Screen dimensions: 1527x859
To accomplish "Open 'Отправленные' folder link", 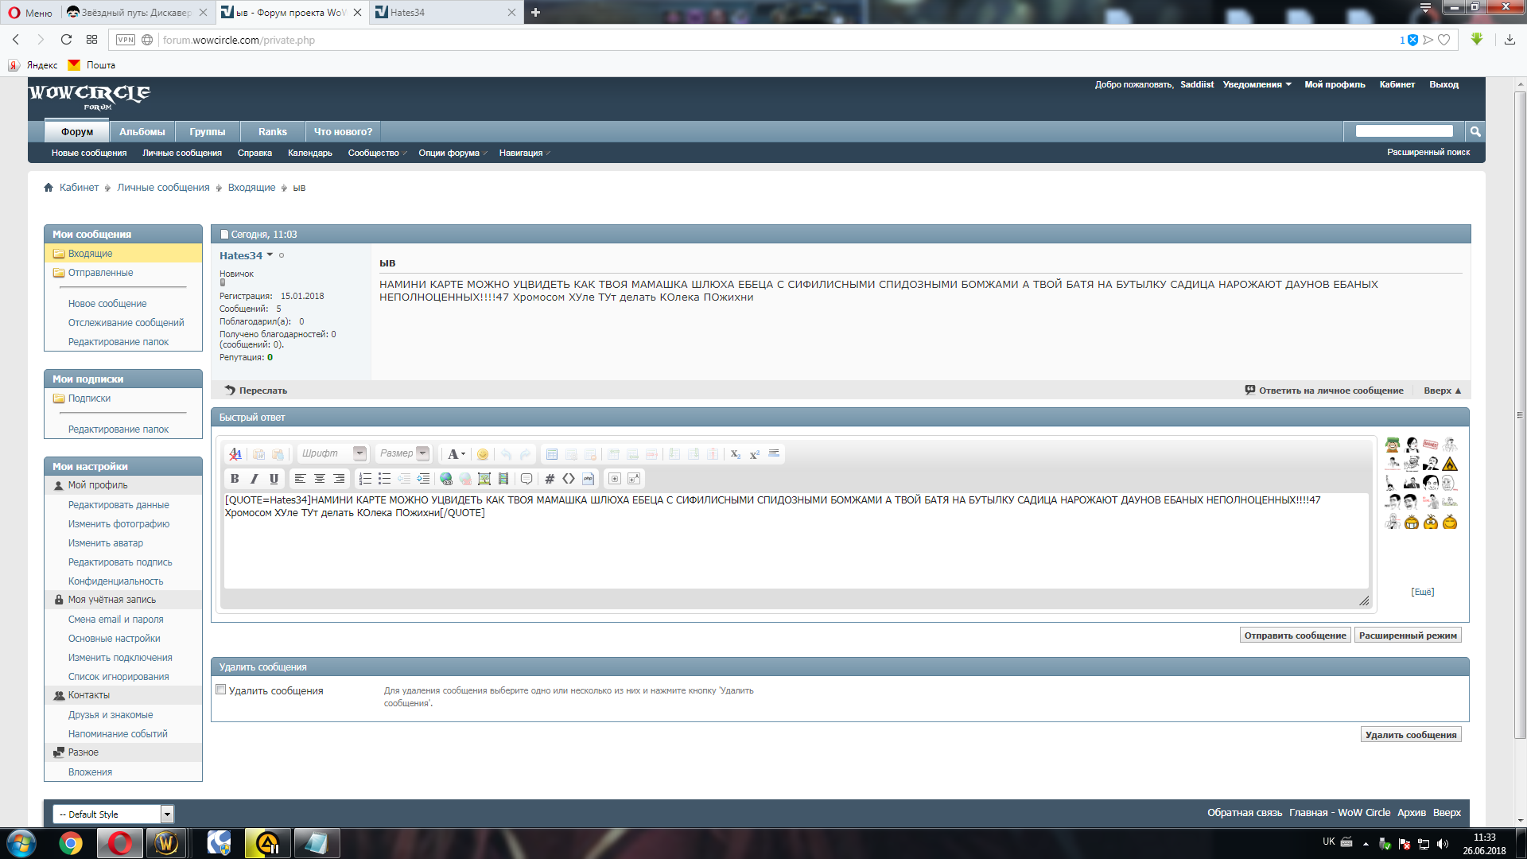I will (100, 273).
